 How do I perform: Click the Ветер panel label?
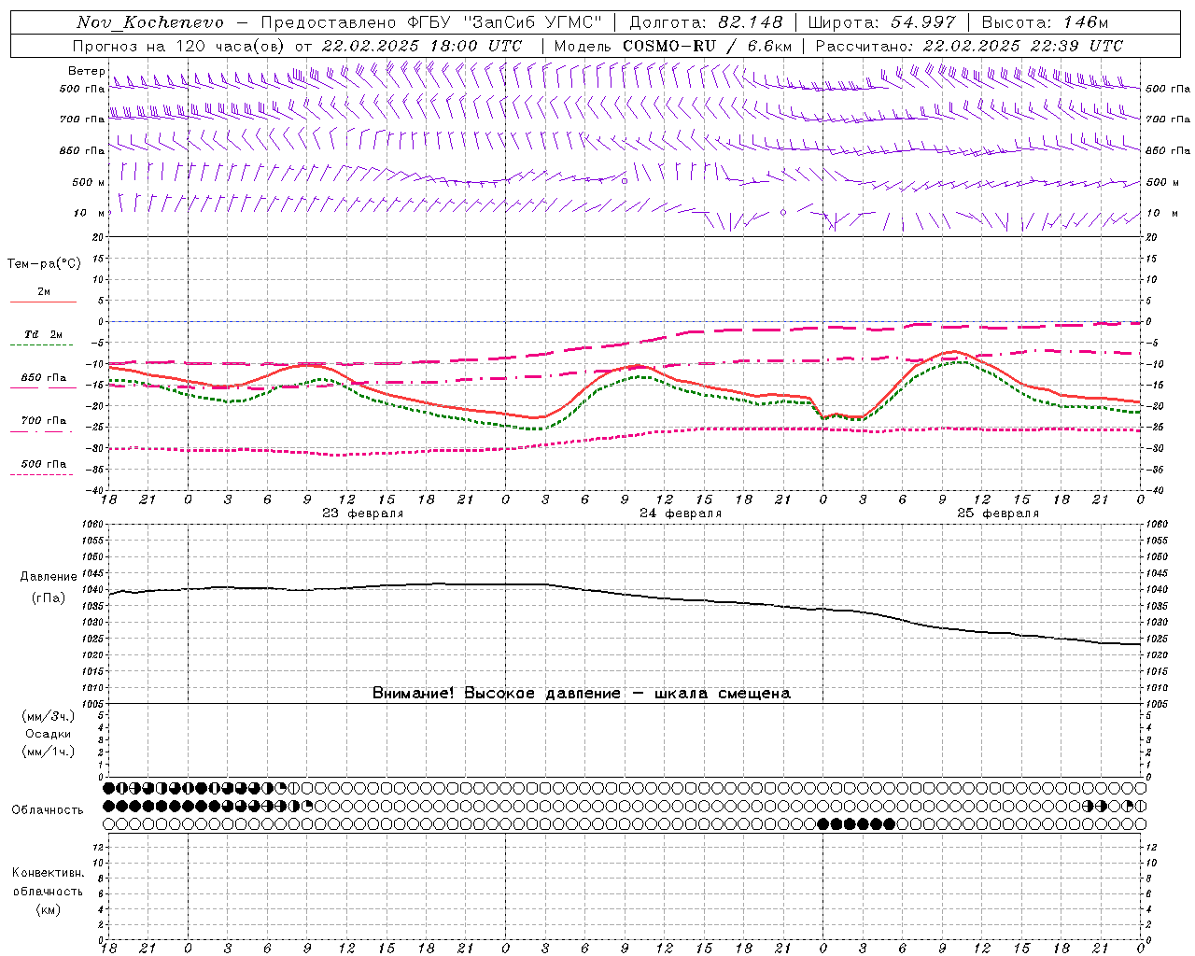[x=86, y=71]
